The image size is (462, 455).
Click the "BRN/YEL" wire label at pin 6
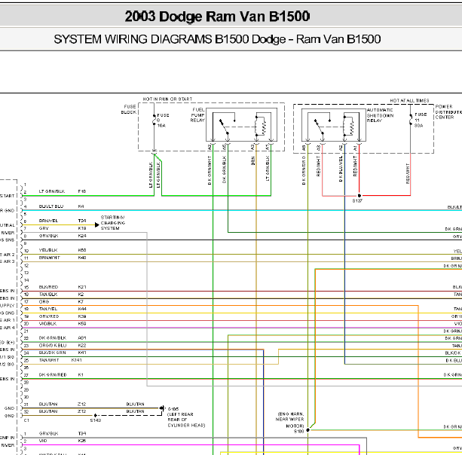[x=48, y=221]
